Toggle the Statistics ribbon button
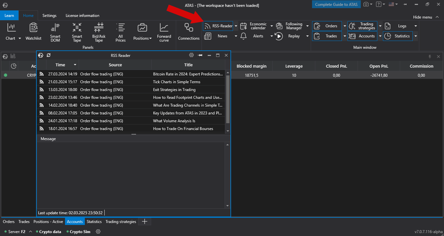 (x=398, y=36)
